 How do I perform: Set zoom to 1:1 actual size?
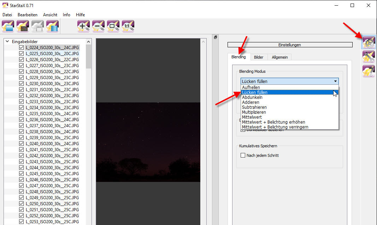click(x=128, y=26)
